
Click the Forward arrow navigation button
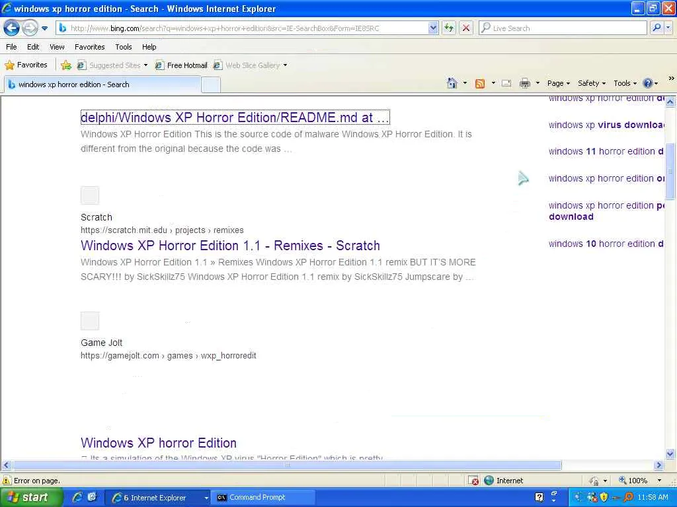(x=30, y=28)
